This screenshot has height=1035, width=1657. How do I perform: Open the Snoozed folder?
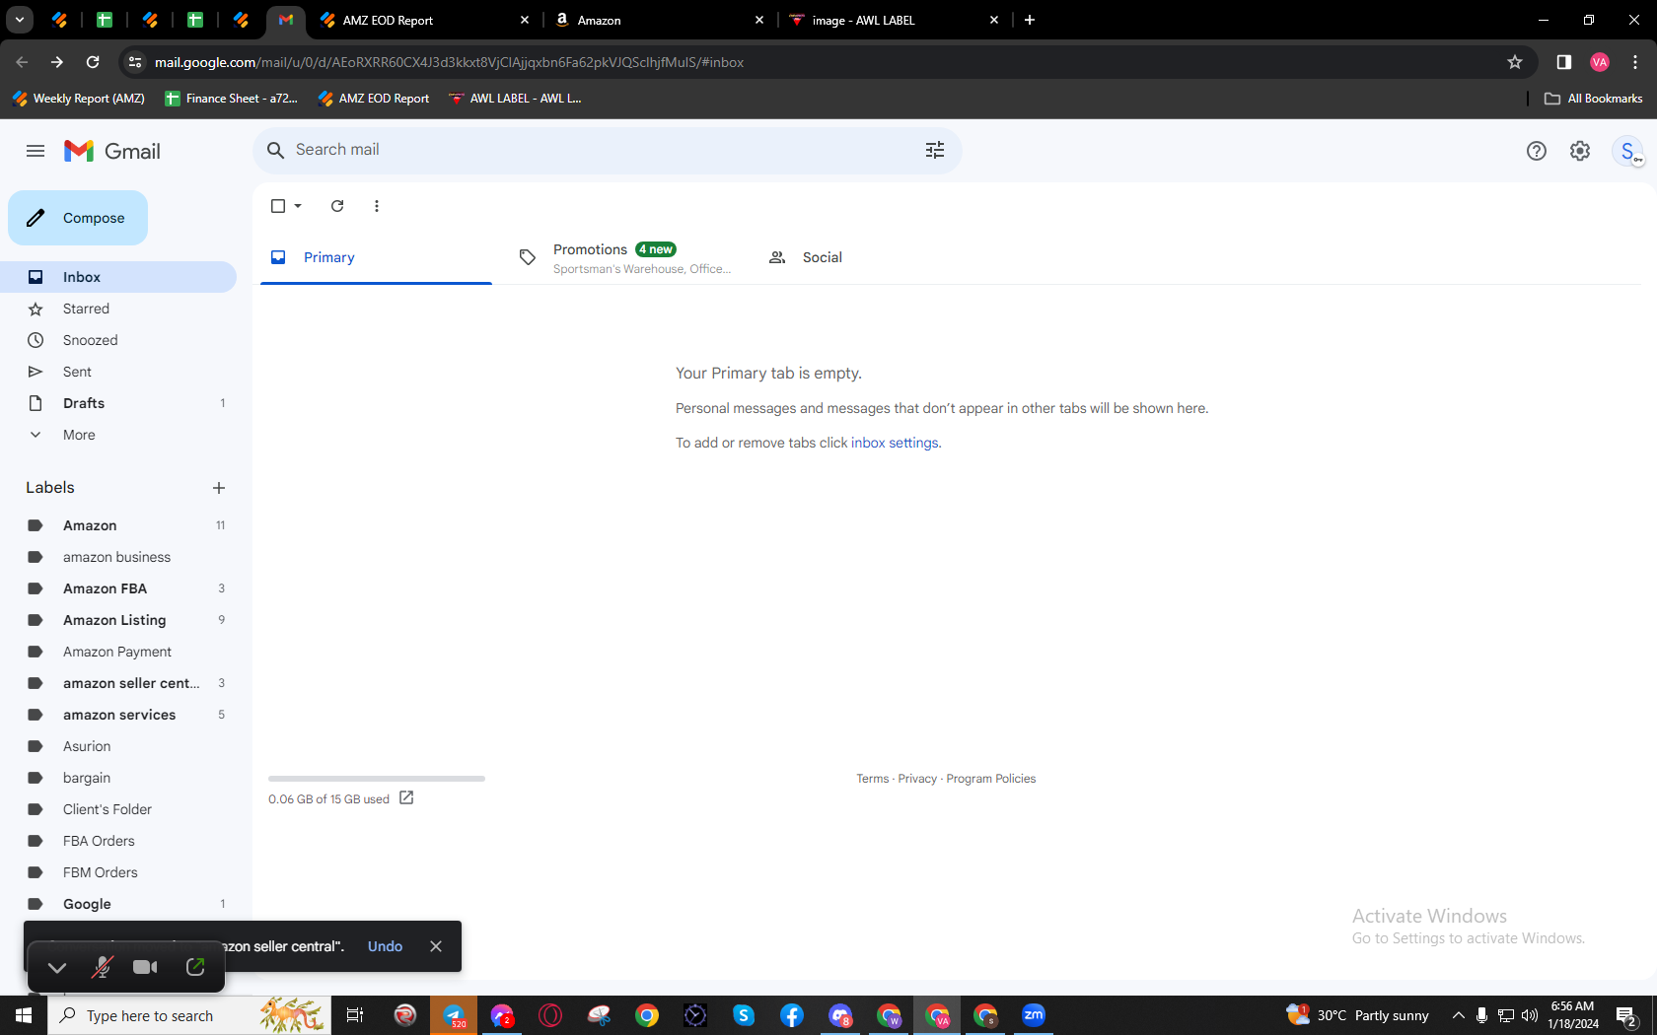pos(118,340)
